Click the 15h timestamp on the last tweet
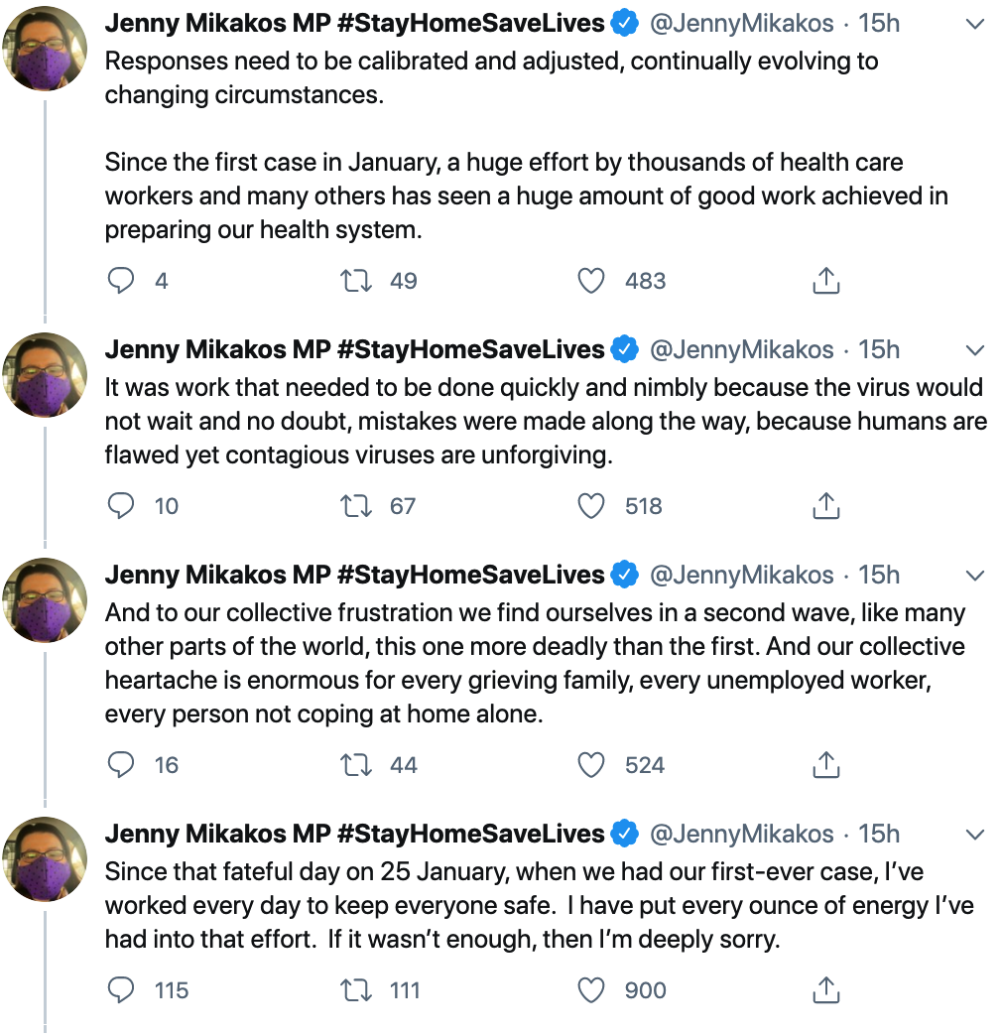The width and height of the screenshot is (1001, 1036). (x=879, y=835)
